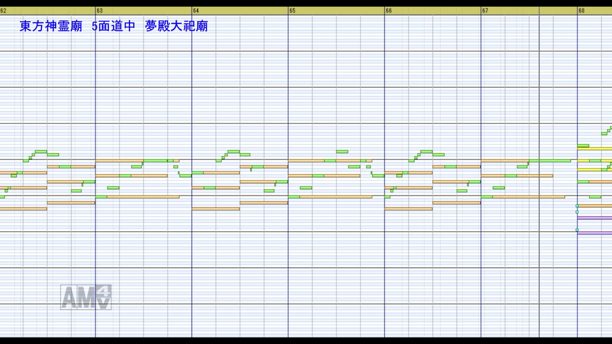The height and width of the screenshot is (344, 612).
Task: Select the topmost yellow note in measure 68
Action: tap(594, 148)
